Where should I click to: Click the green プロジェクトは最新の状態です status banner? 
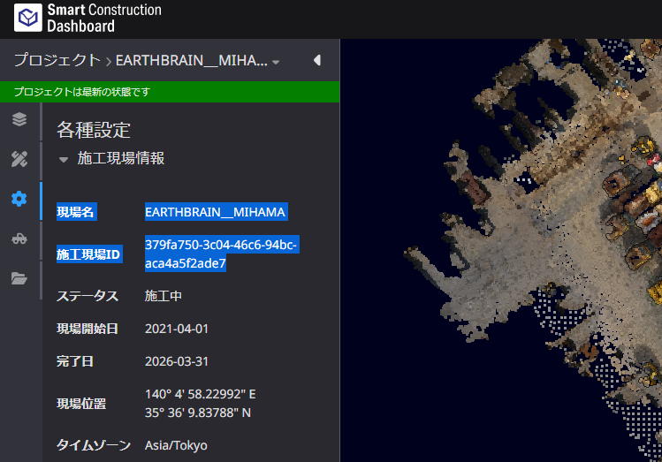tap(170, 92)
